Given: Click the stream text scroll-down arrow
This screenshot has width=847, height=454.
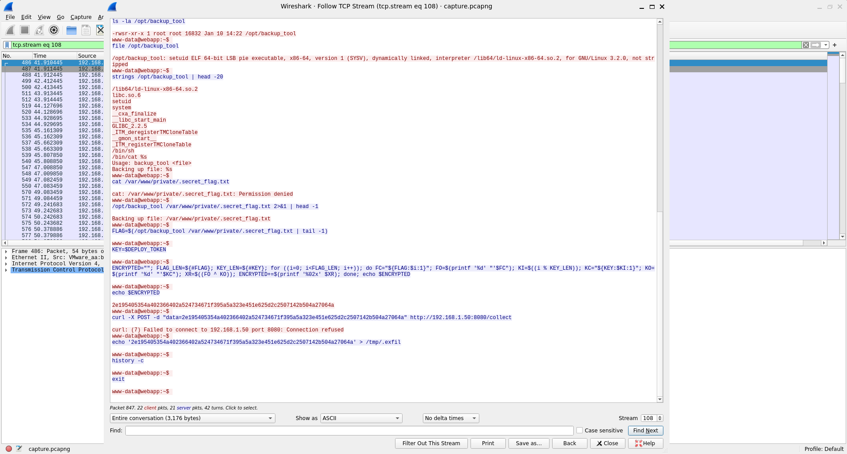Looking at the screenshot, I should [660, 399].
